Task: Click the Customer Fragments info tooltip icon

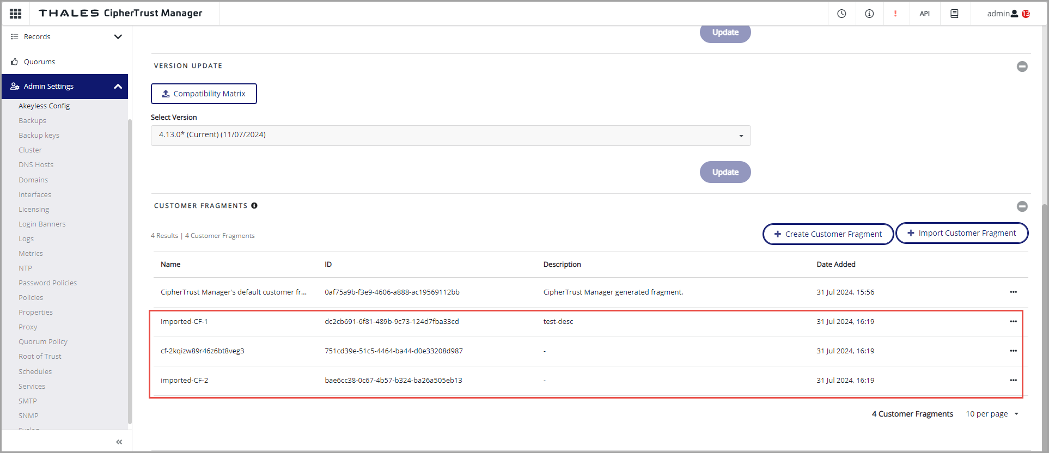Action: click(x=254, y=206)
